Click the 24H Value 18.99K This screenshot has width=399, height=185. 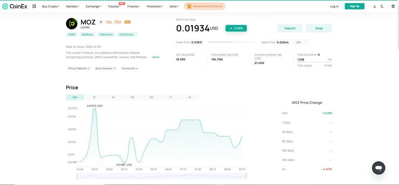click(180, 59)
